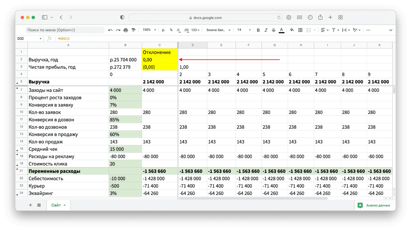Open the fill color bucket tool
Viewport: 411px width, 231px height.
click(x=292, y=30)
